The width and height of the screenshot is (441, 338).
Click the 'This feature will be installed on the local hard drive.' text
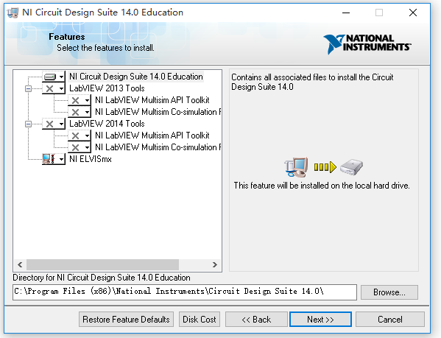click(x=322, y=186)
